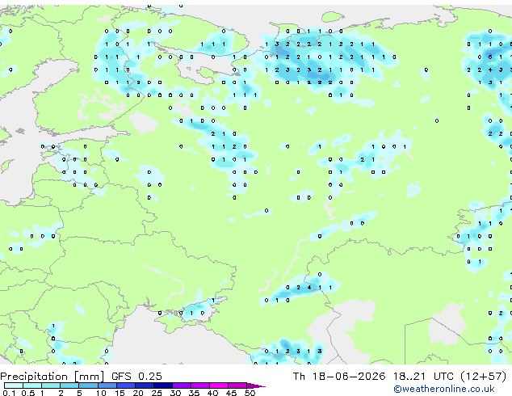Click the 'Precipitation [mm]' title text
Screen dimensions: 512x396
[x=52, y=377]
